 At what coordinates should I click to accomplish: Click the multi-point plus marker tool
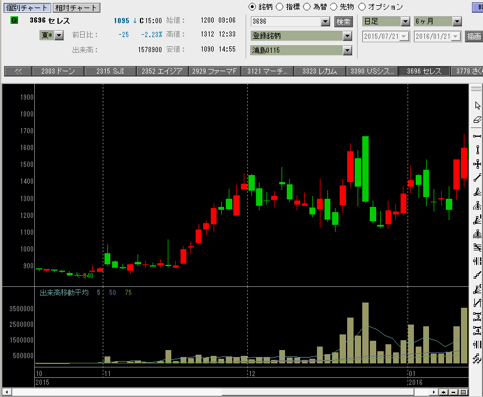tap(477, 359)
